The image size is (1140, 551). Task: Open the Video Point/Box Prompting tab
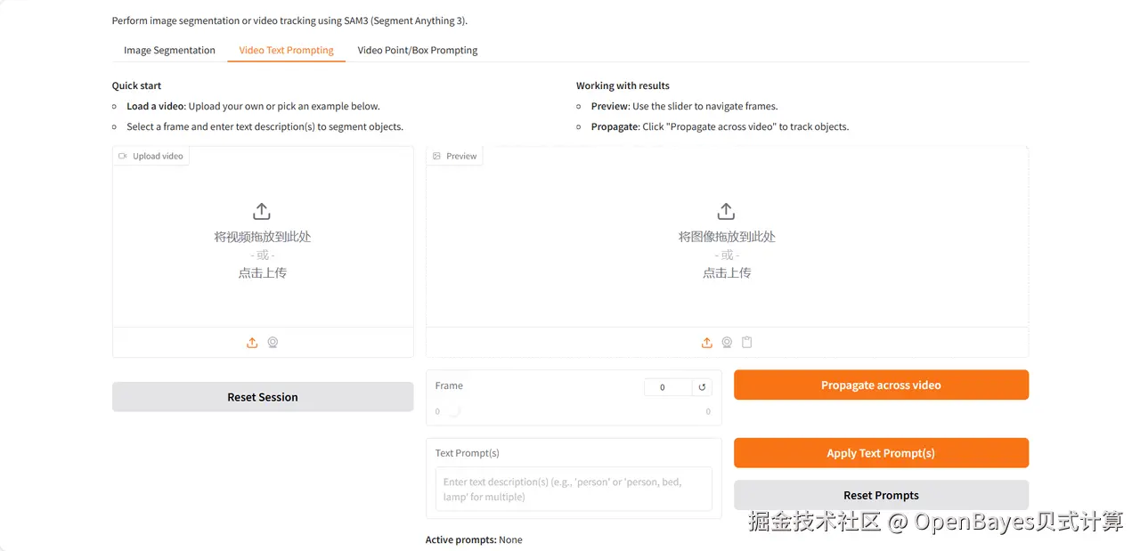point(417,50)
